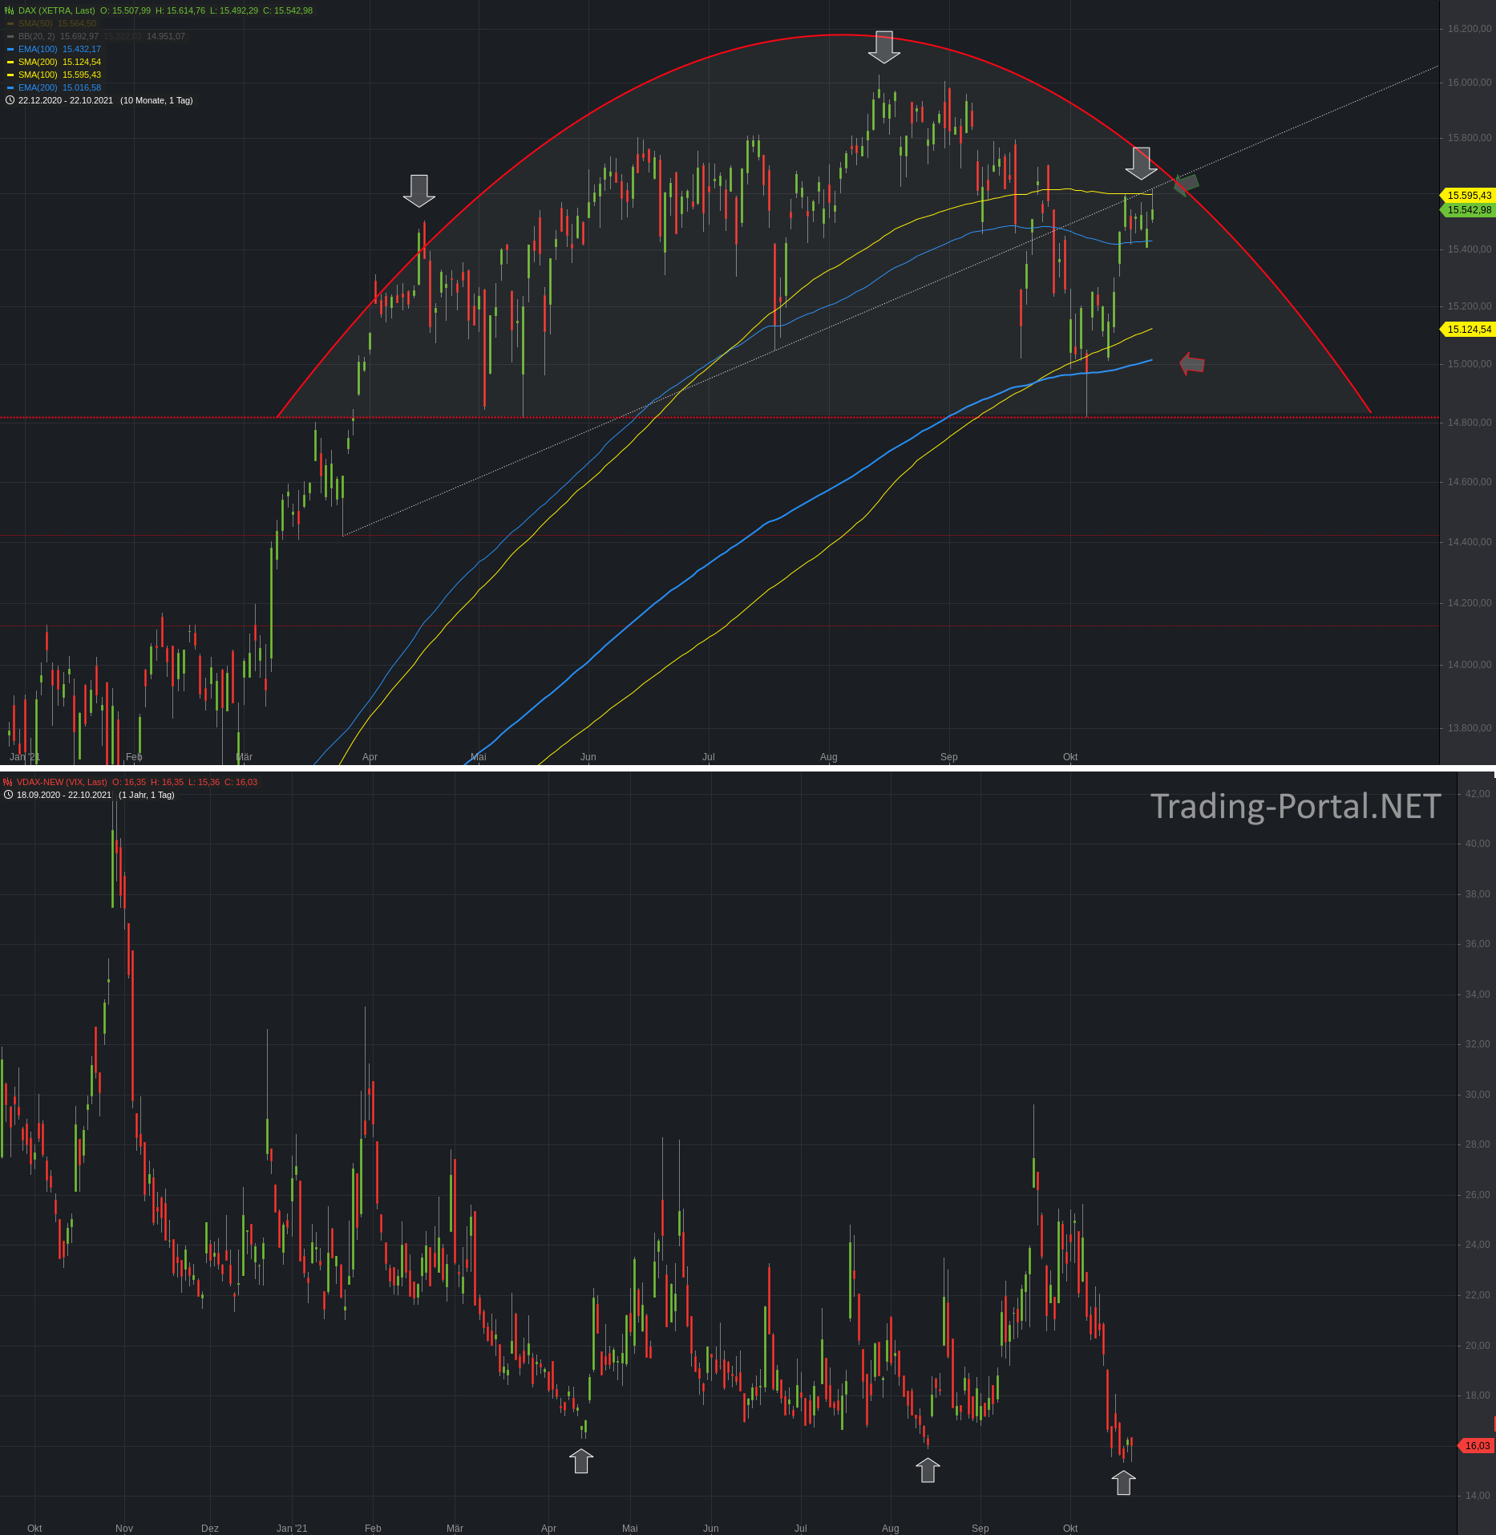Click the red arrow near the EMA(200) line
The image size is (1496, 1535).
click(1192, 364)
